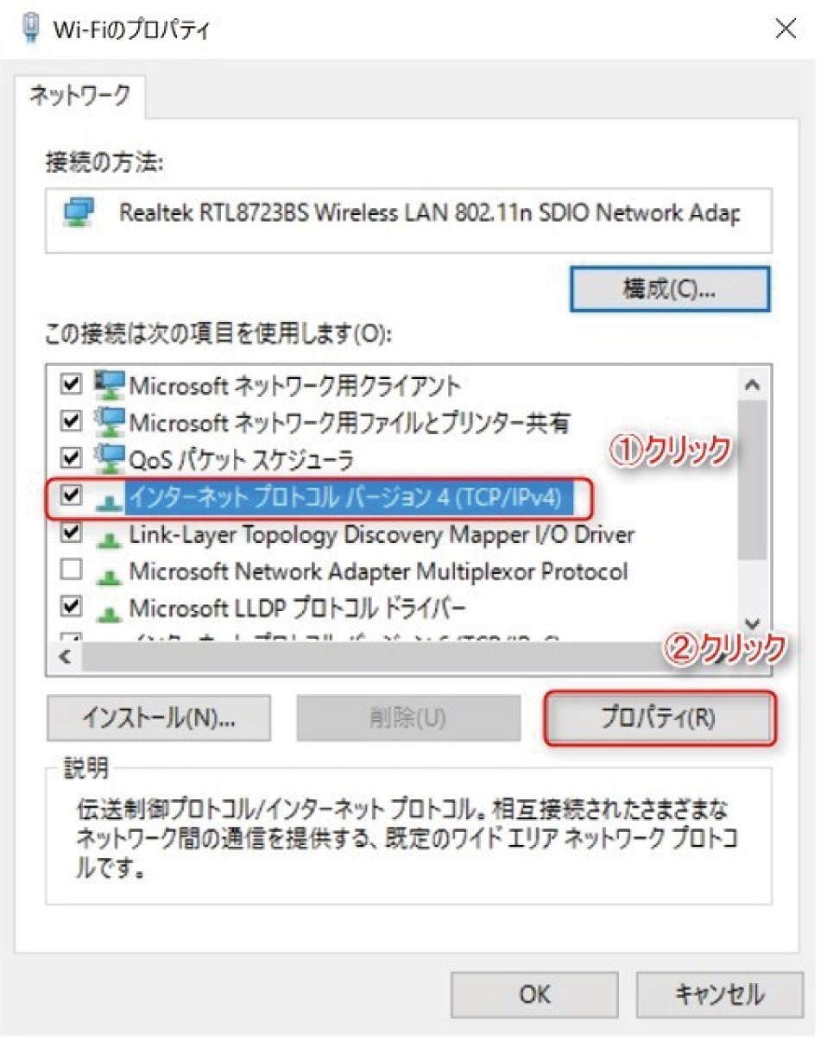The image size is (827, 1047).
Task: Click the list's scroll down arrow
Action: point(752,623)
